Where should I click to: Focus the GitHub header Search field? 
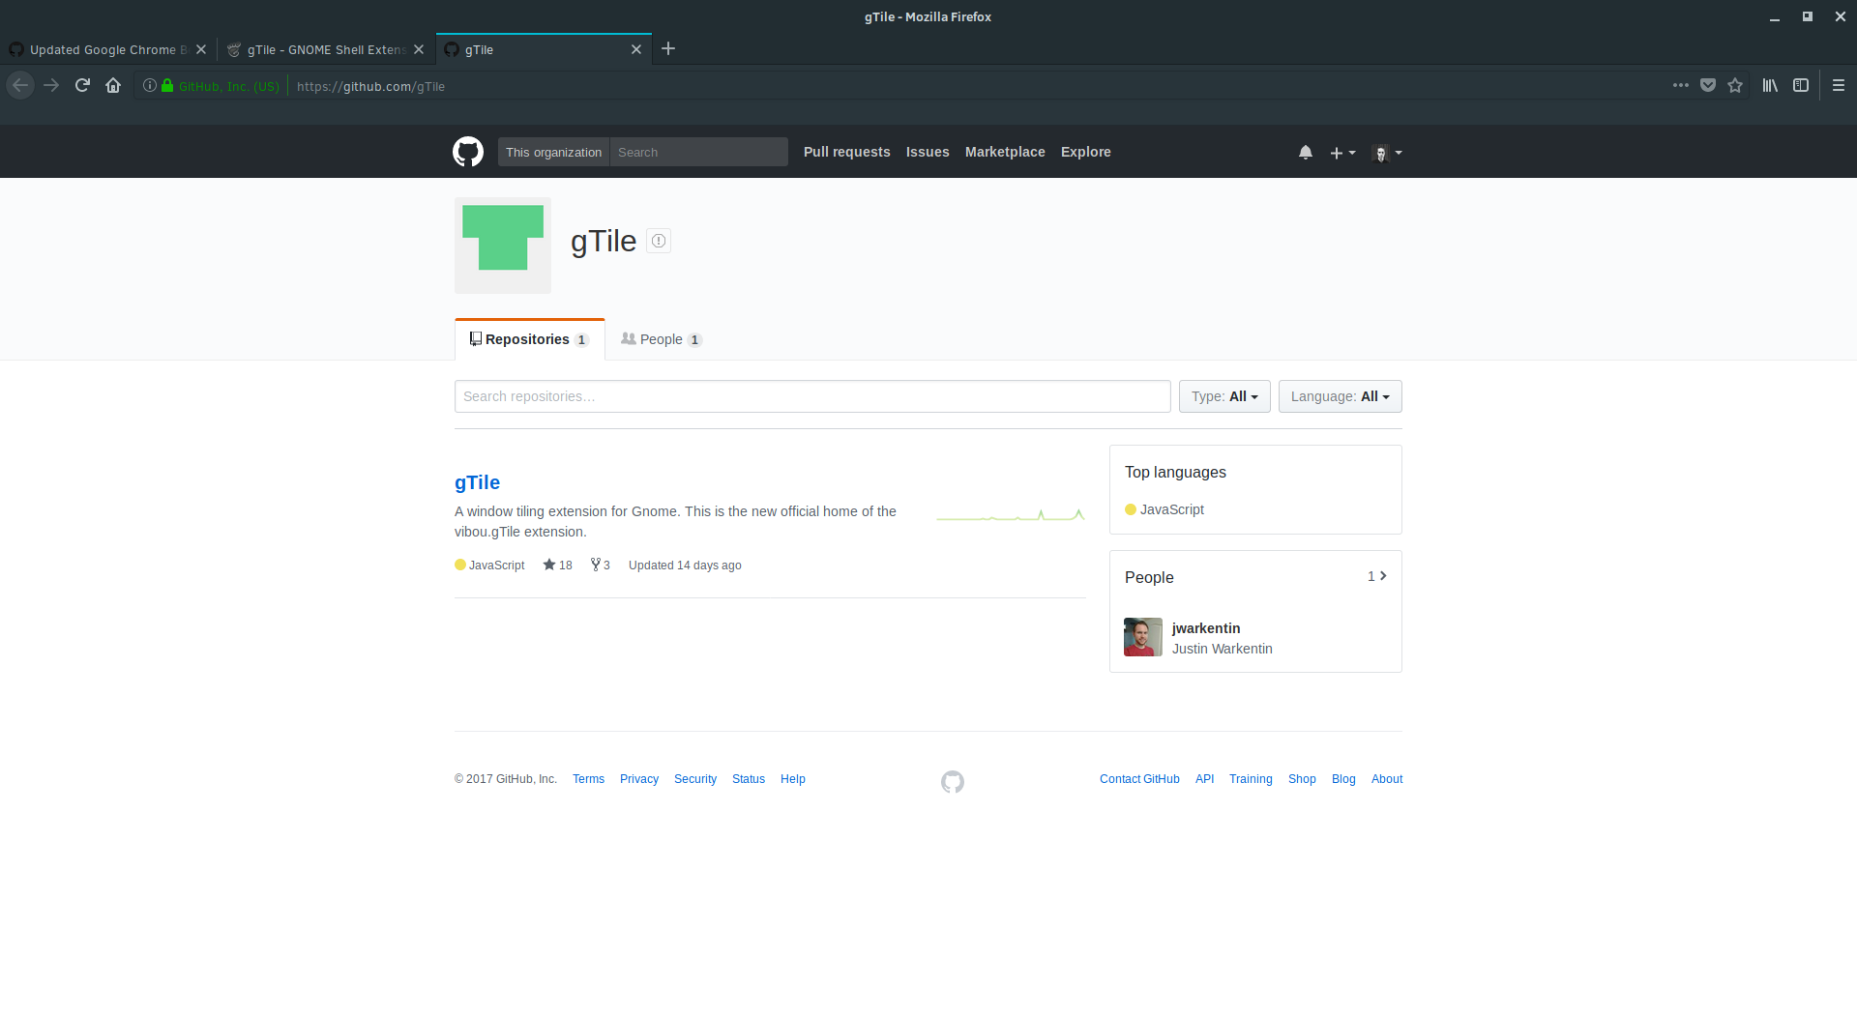click(698, 152)
